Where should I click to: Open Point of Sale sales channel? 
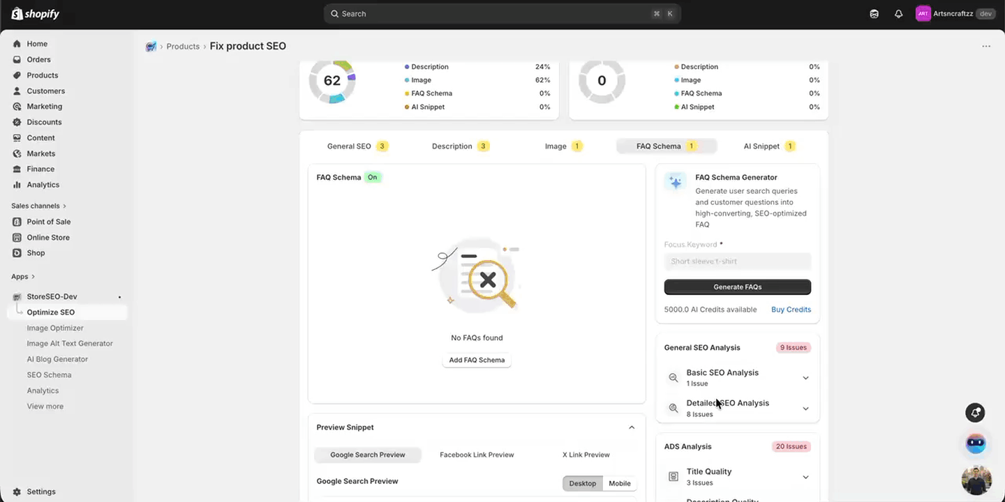[x=48, y=221]
